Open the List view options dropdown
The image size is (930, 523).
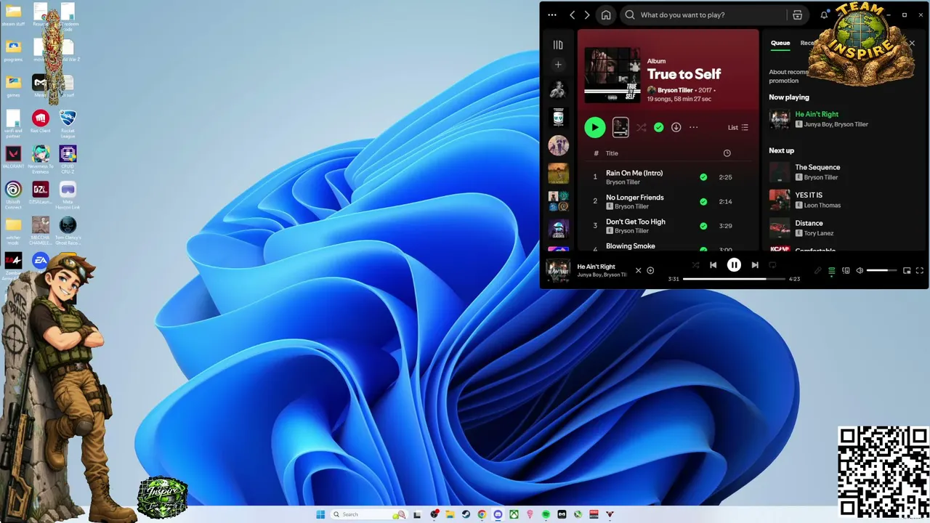[x=738, y=127]
